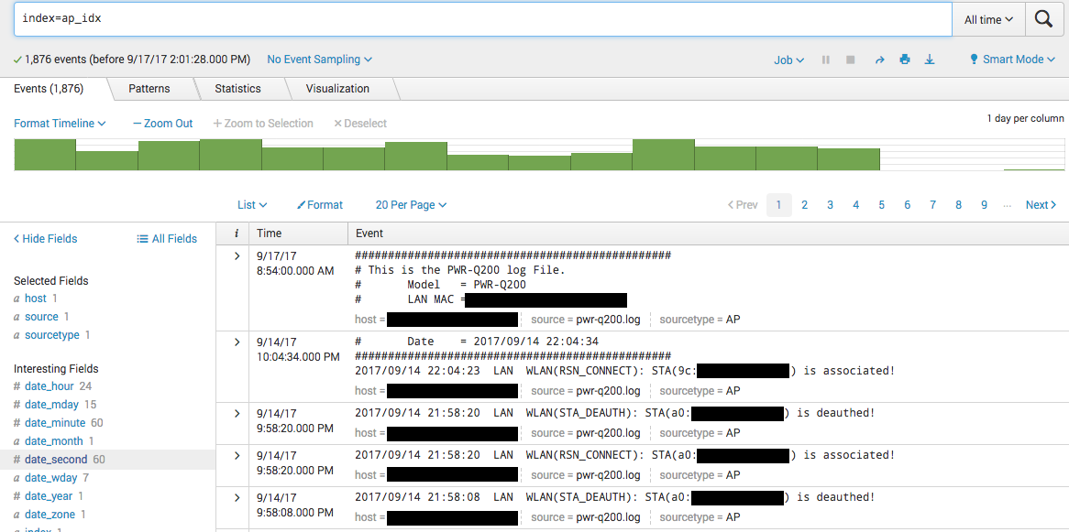The image size is (1069, 532).
Task: Export results using the download icon
Action: pos(929,59)
